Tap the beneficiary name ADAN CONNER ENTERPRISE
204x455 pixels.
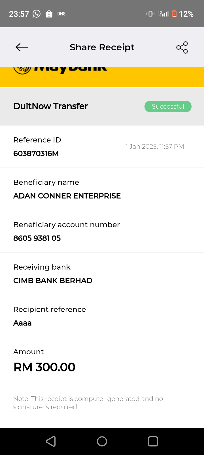[x=67, y=196]
